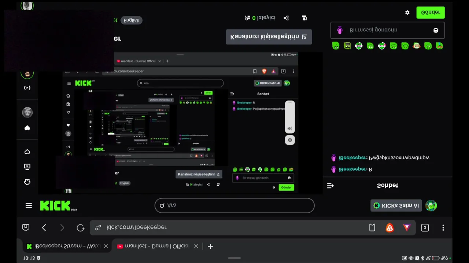Open browser panel icon left of back arrow
The height and width of the screenshot is (263, 469).
(26, 228)
